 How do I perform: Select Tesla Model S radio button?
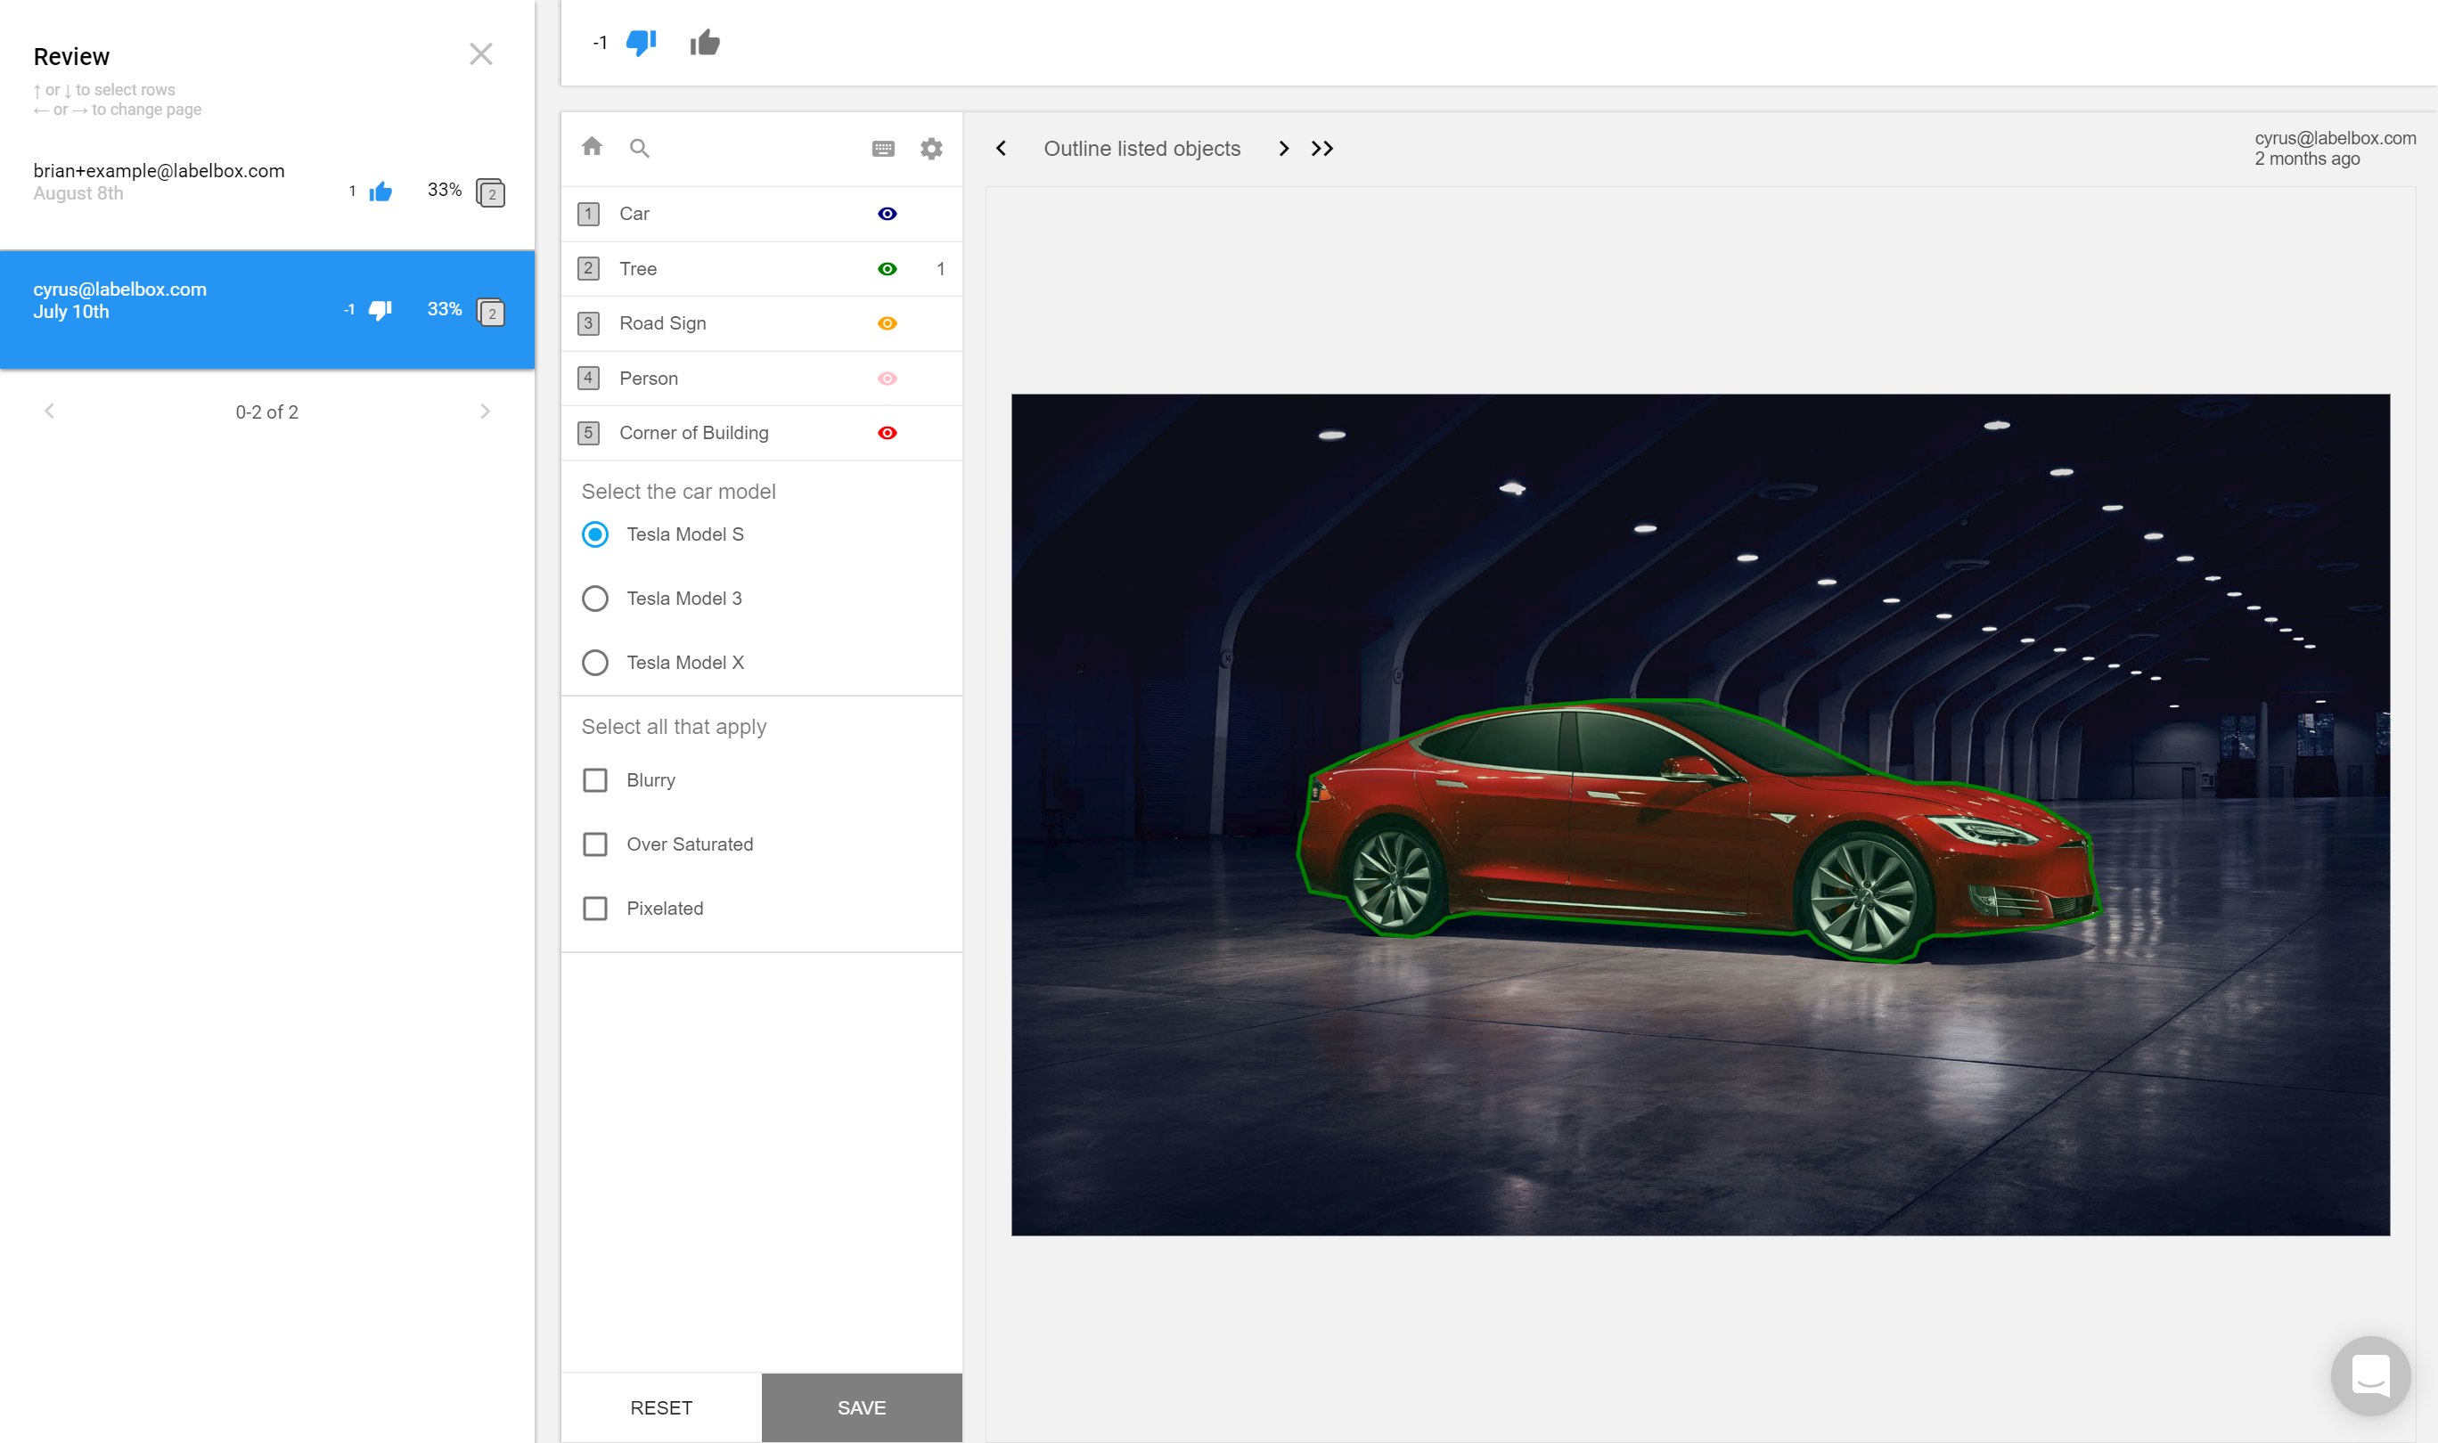click(x=595, y=534)
